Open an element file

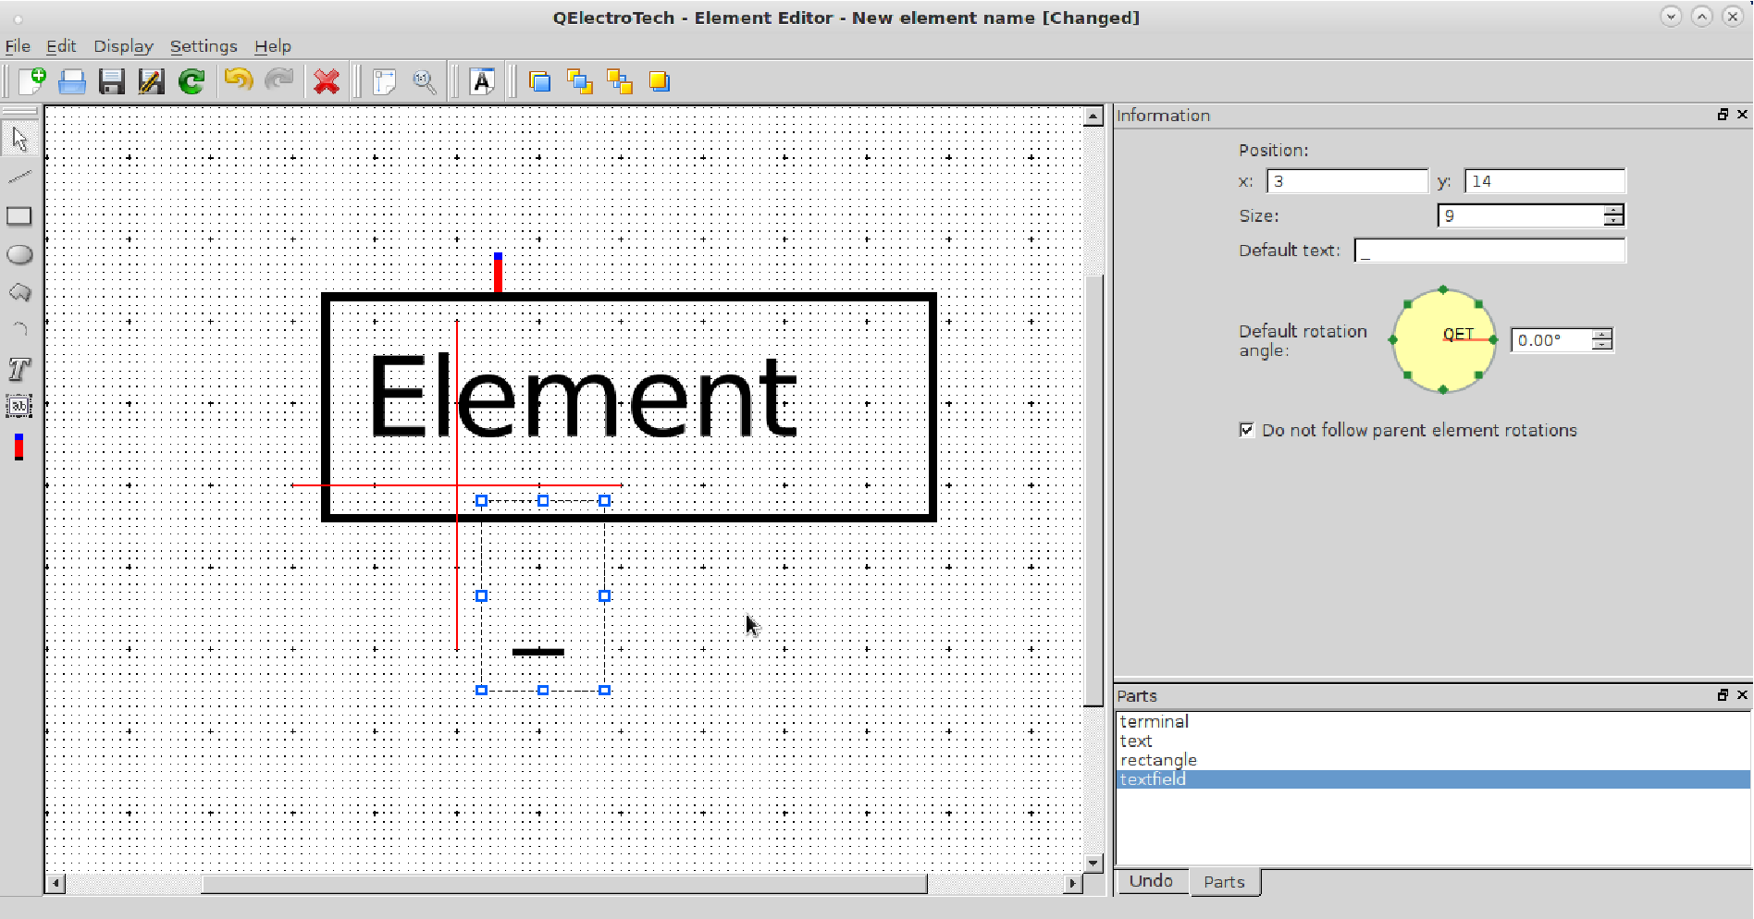(x=72, y=81)
